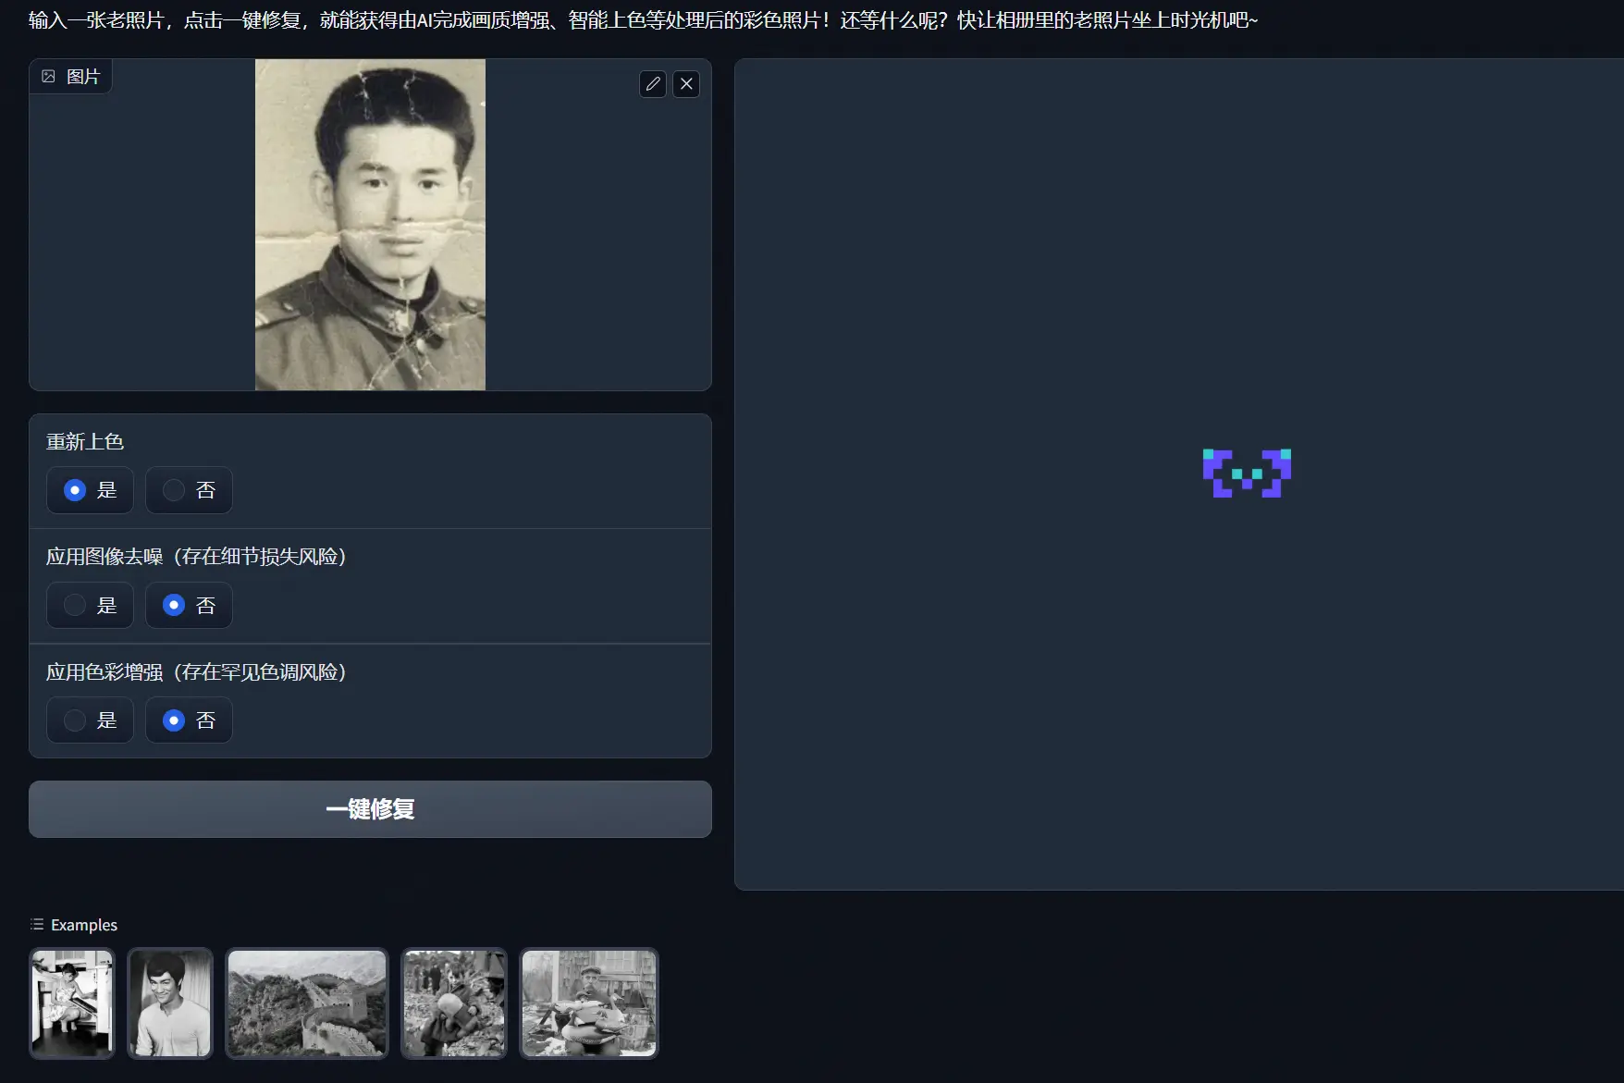Remove the uploaded photo with X icon
The width and height of the screenshot is (1624, 1083).
[x=686, y=84]
